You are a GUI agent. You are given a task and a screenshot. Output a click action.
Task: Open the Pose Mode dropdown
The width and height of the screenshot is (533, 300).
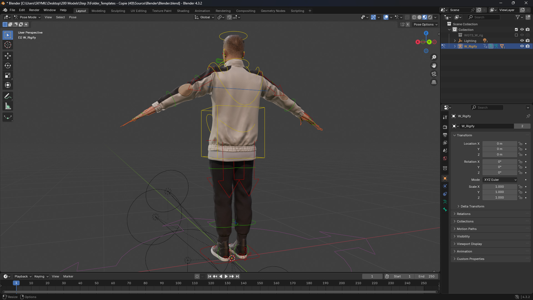[27, 17]
